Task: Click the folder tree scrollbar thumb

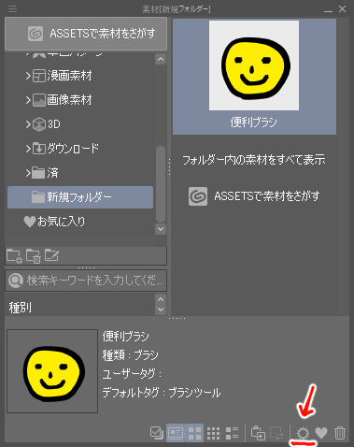Action: (x=161, y=184)
